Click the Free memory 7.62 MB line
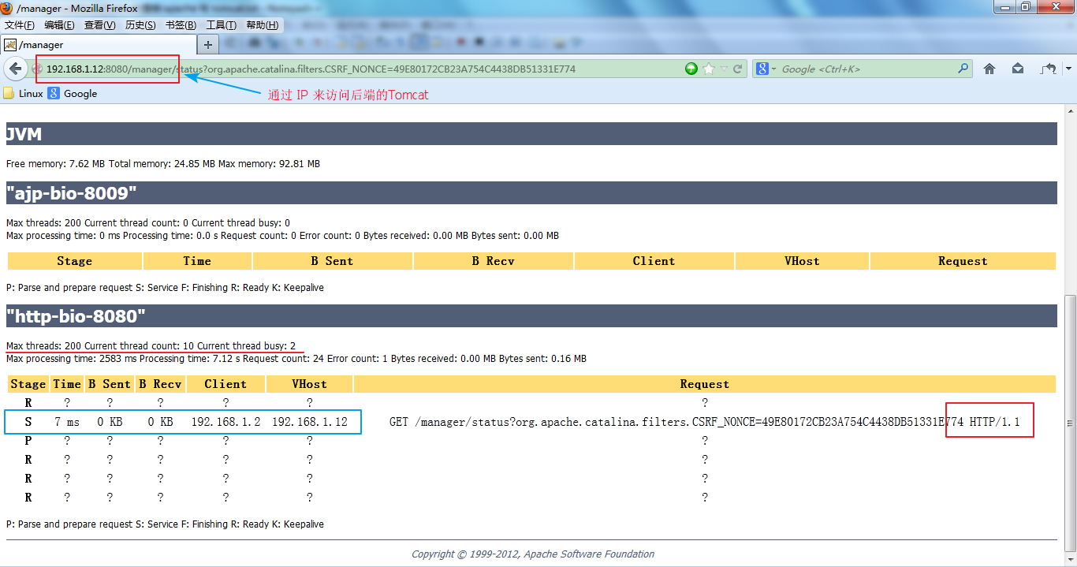 pyautogui.click(x=163, y=164)
